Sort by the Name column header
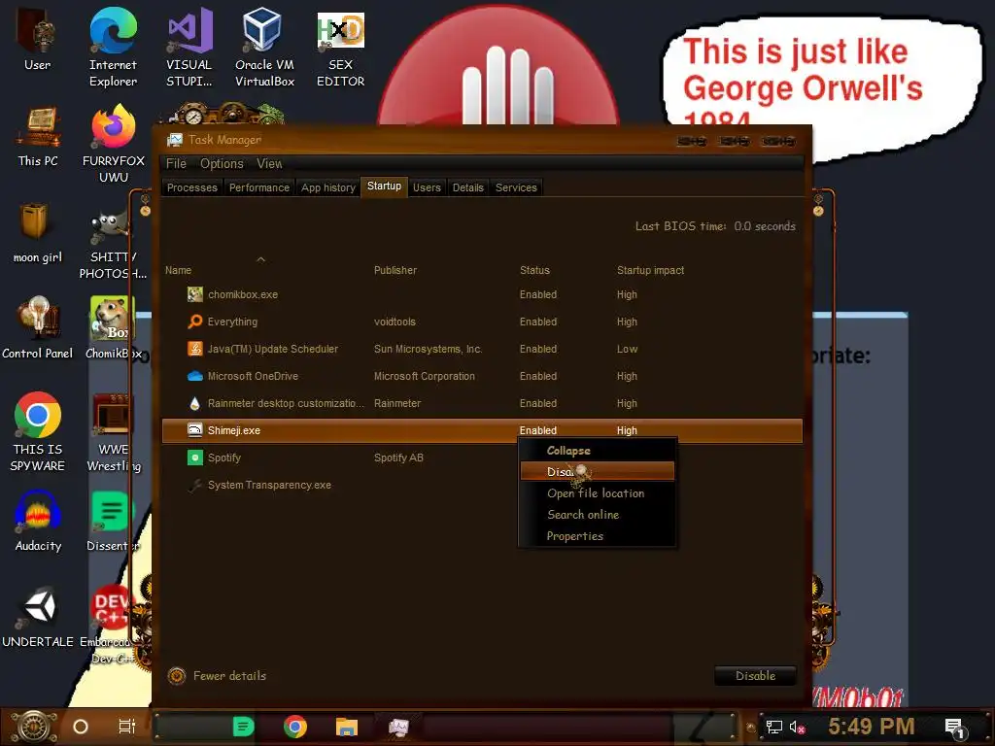Image resolution: width=995 pixels, height=746 pixels. [179, 270]
